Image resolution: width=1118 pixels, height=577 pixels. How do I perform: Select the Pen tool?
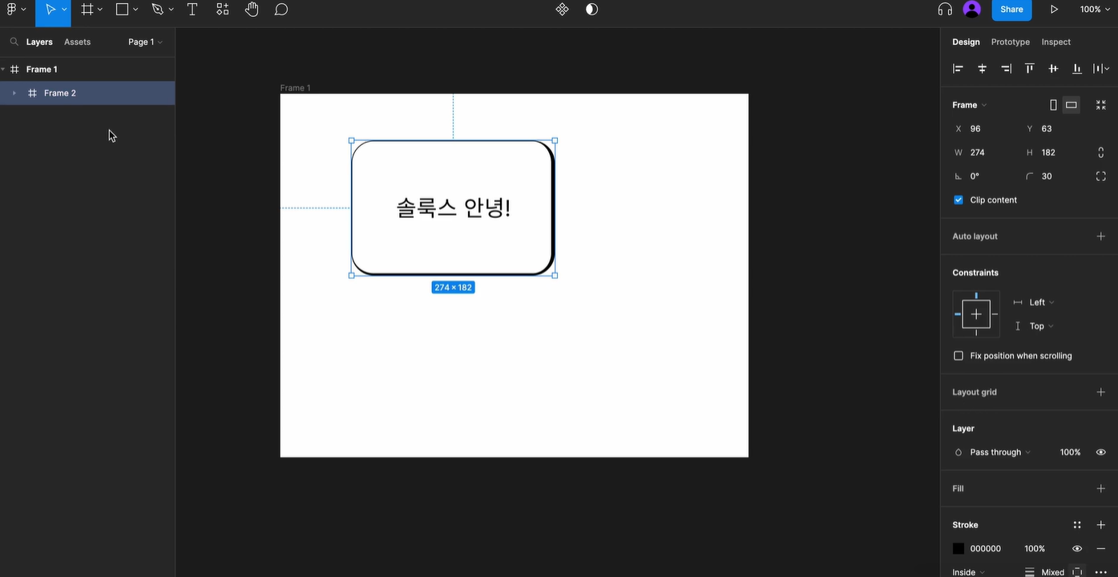(x=157, y=10)
